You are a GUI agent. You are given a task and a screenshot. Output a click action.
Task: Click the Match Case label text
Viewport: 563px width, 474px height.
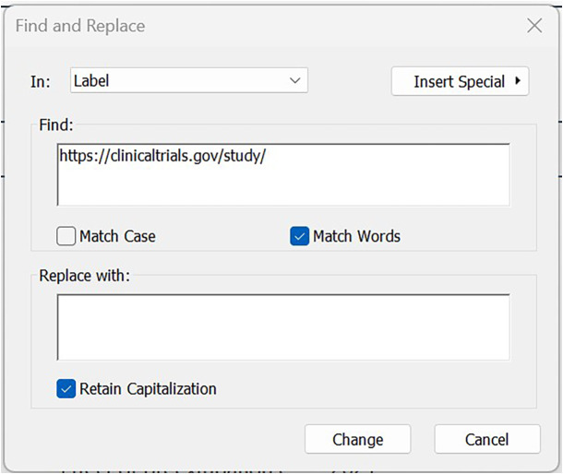pyautogui.click(x=117, y=236)
